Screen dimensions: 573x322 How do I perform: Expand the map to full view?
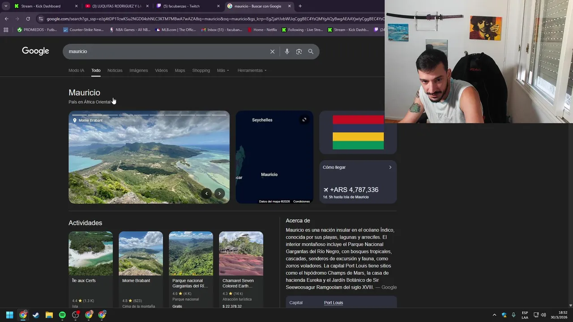pos(304,119)
